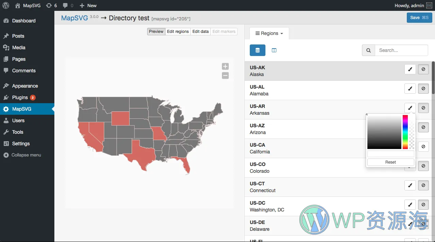Image resolution: width=435 pixels, height=242 pixels.
Task: Switch to Edit data mode
Action: [201, 32]
